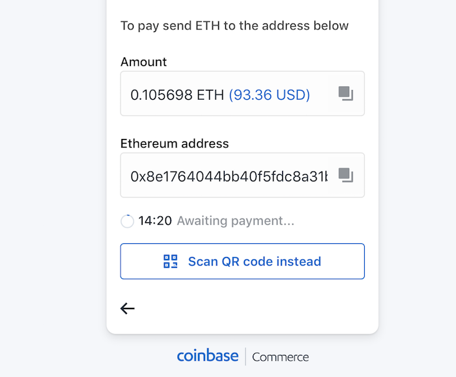Select the 0.105698 ETH amount text
The width and height of the screenshot is (456, 377).
(x=177, y=95)
